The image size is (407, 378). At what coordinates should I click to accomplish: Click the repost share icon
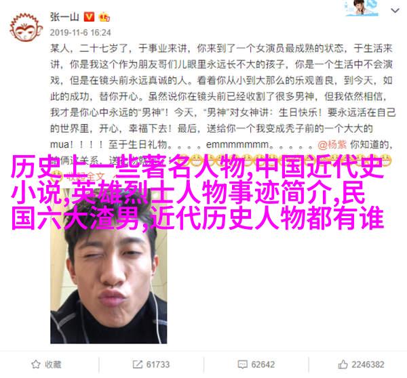click(137, 364)
